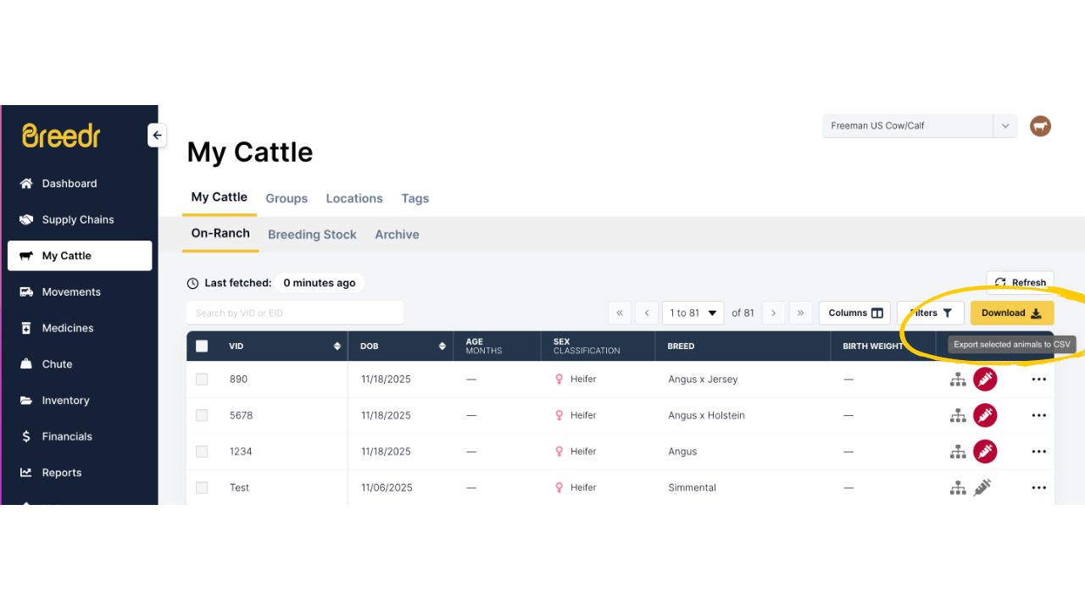
Task: Click the gray syringe icon for Test
Action: (x=982, y=488)
